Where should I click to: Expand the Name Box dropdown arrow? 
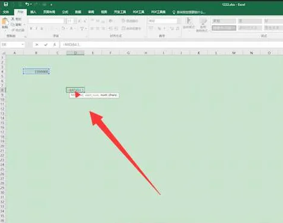[x=23, y=44]
